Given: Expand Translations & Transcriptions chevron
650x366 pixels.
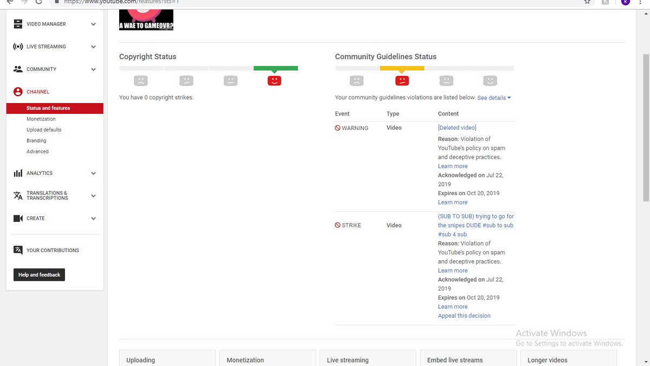Looking at the screenshot, I should tap(94, 196).
